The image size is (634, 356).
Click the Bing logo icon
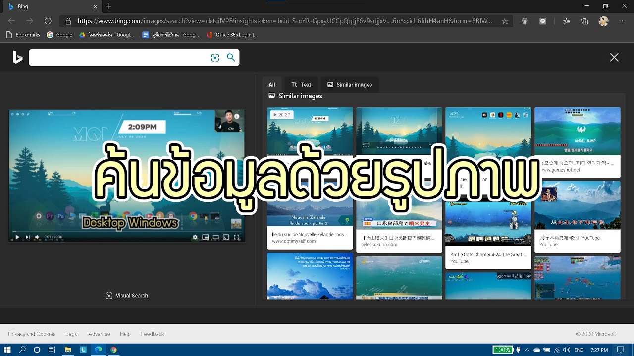coord(18,58)
